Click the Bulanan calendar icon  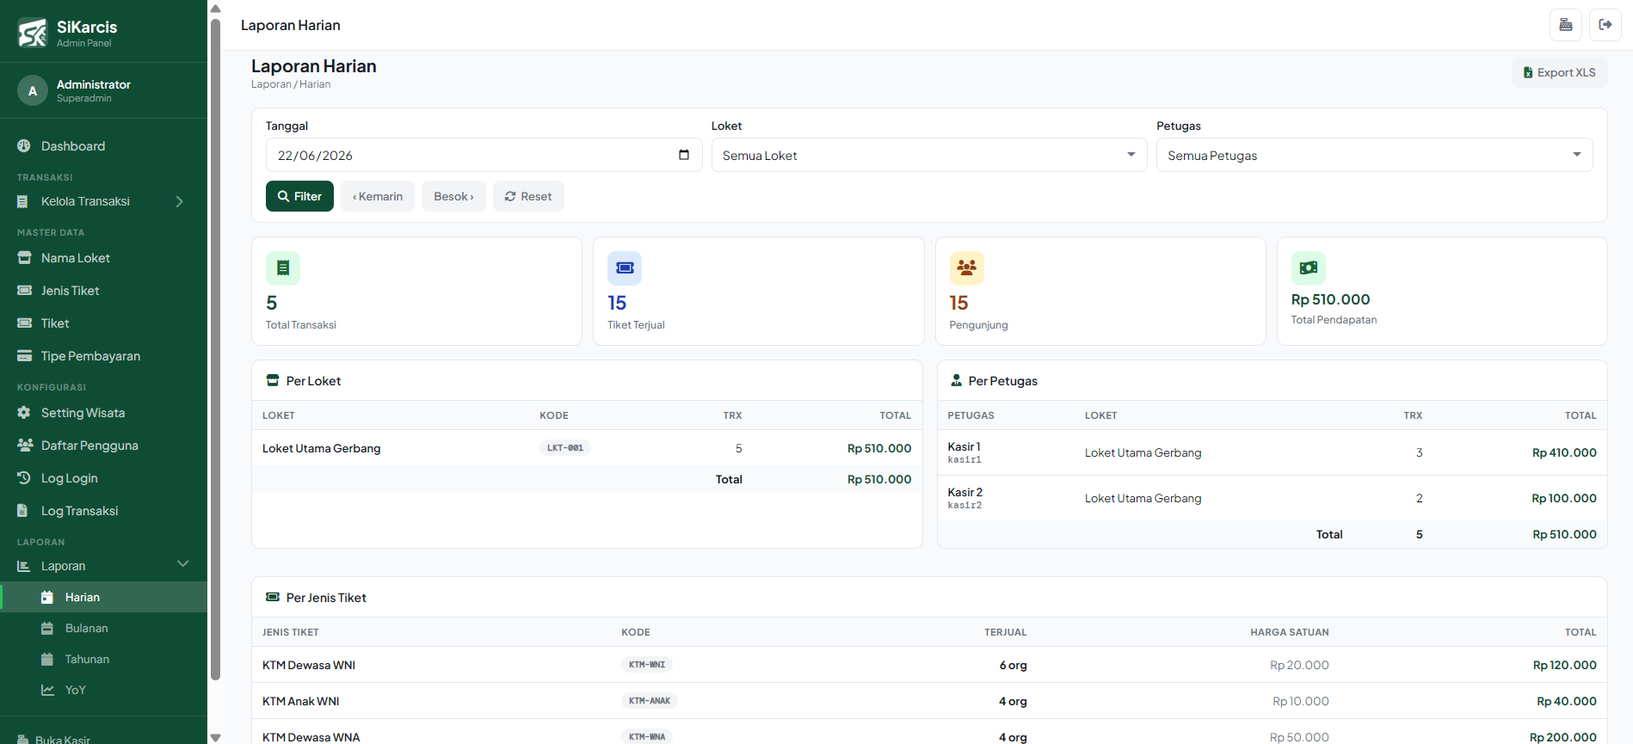pos(47,628)
